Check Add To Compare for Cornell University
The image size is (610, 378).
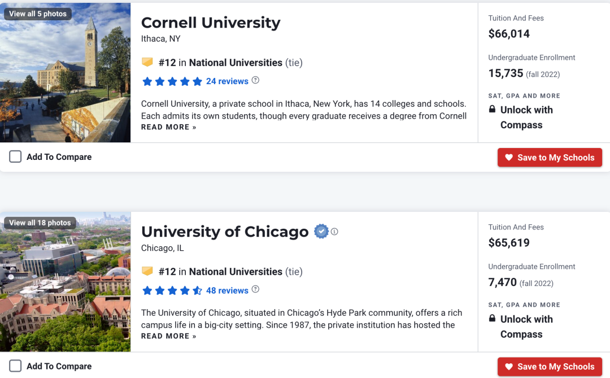pos(15,157)
